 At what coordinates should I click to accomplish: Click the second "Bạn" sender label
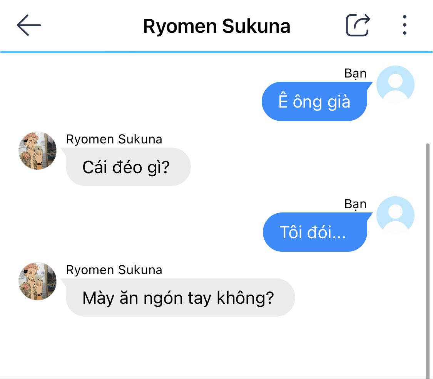pos(355,204)
